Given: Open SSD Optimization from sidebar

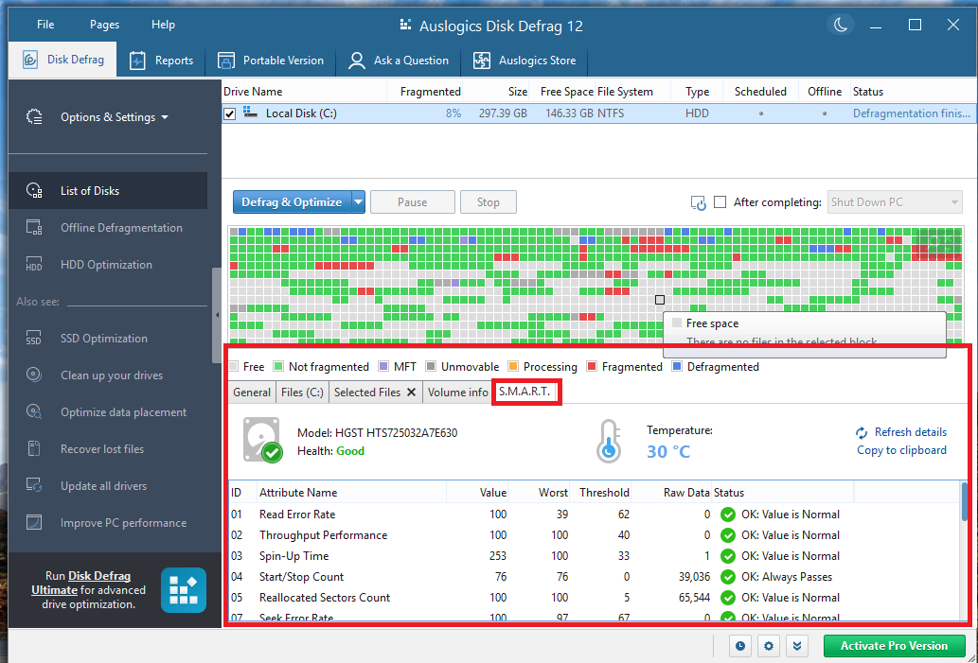Looking at the screenshot, I should 103,339.
